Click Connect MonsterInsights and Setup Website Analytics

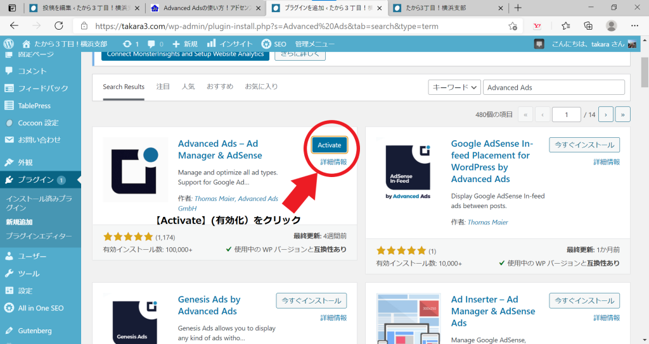click(185, 55)
